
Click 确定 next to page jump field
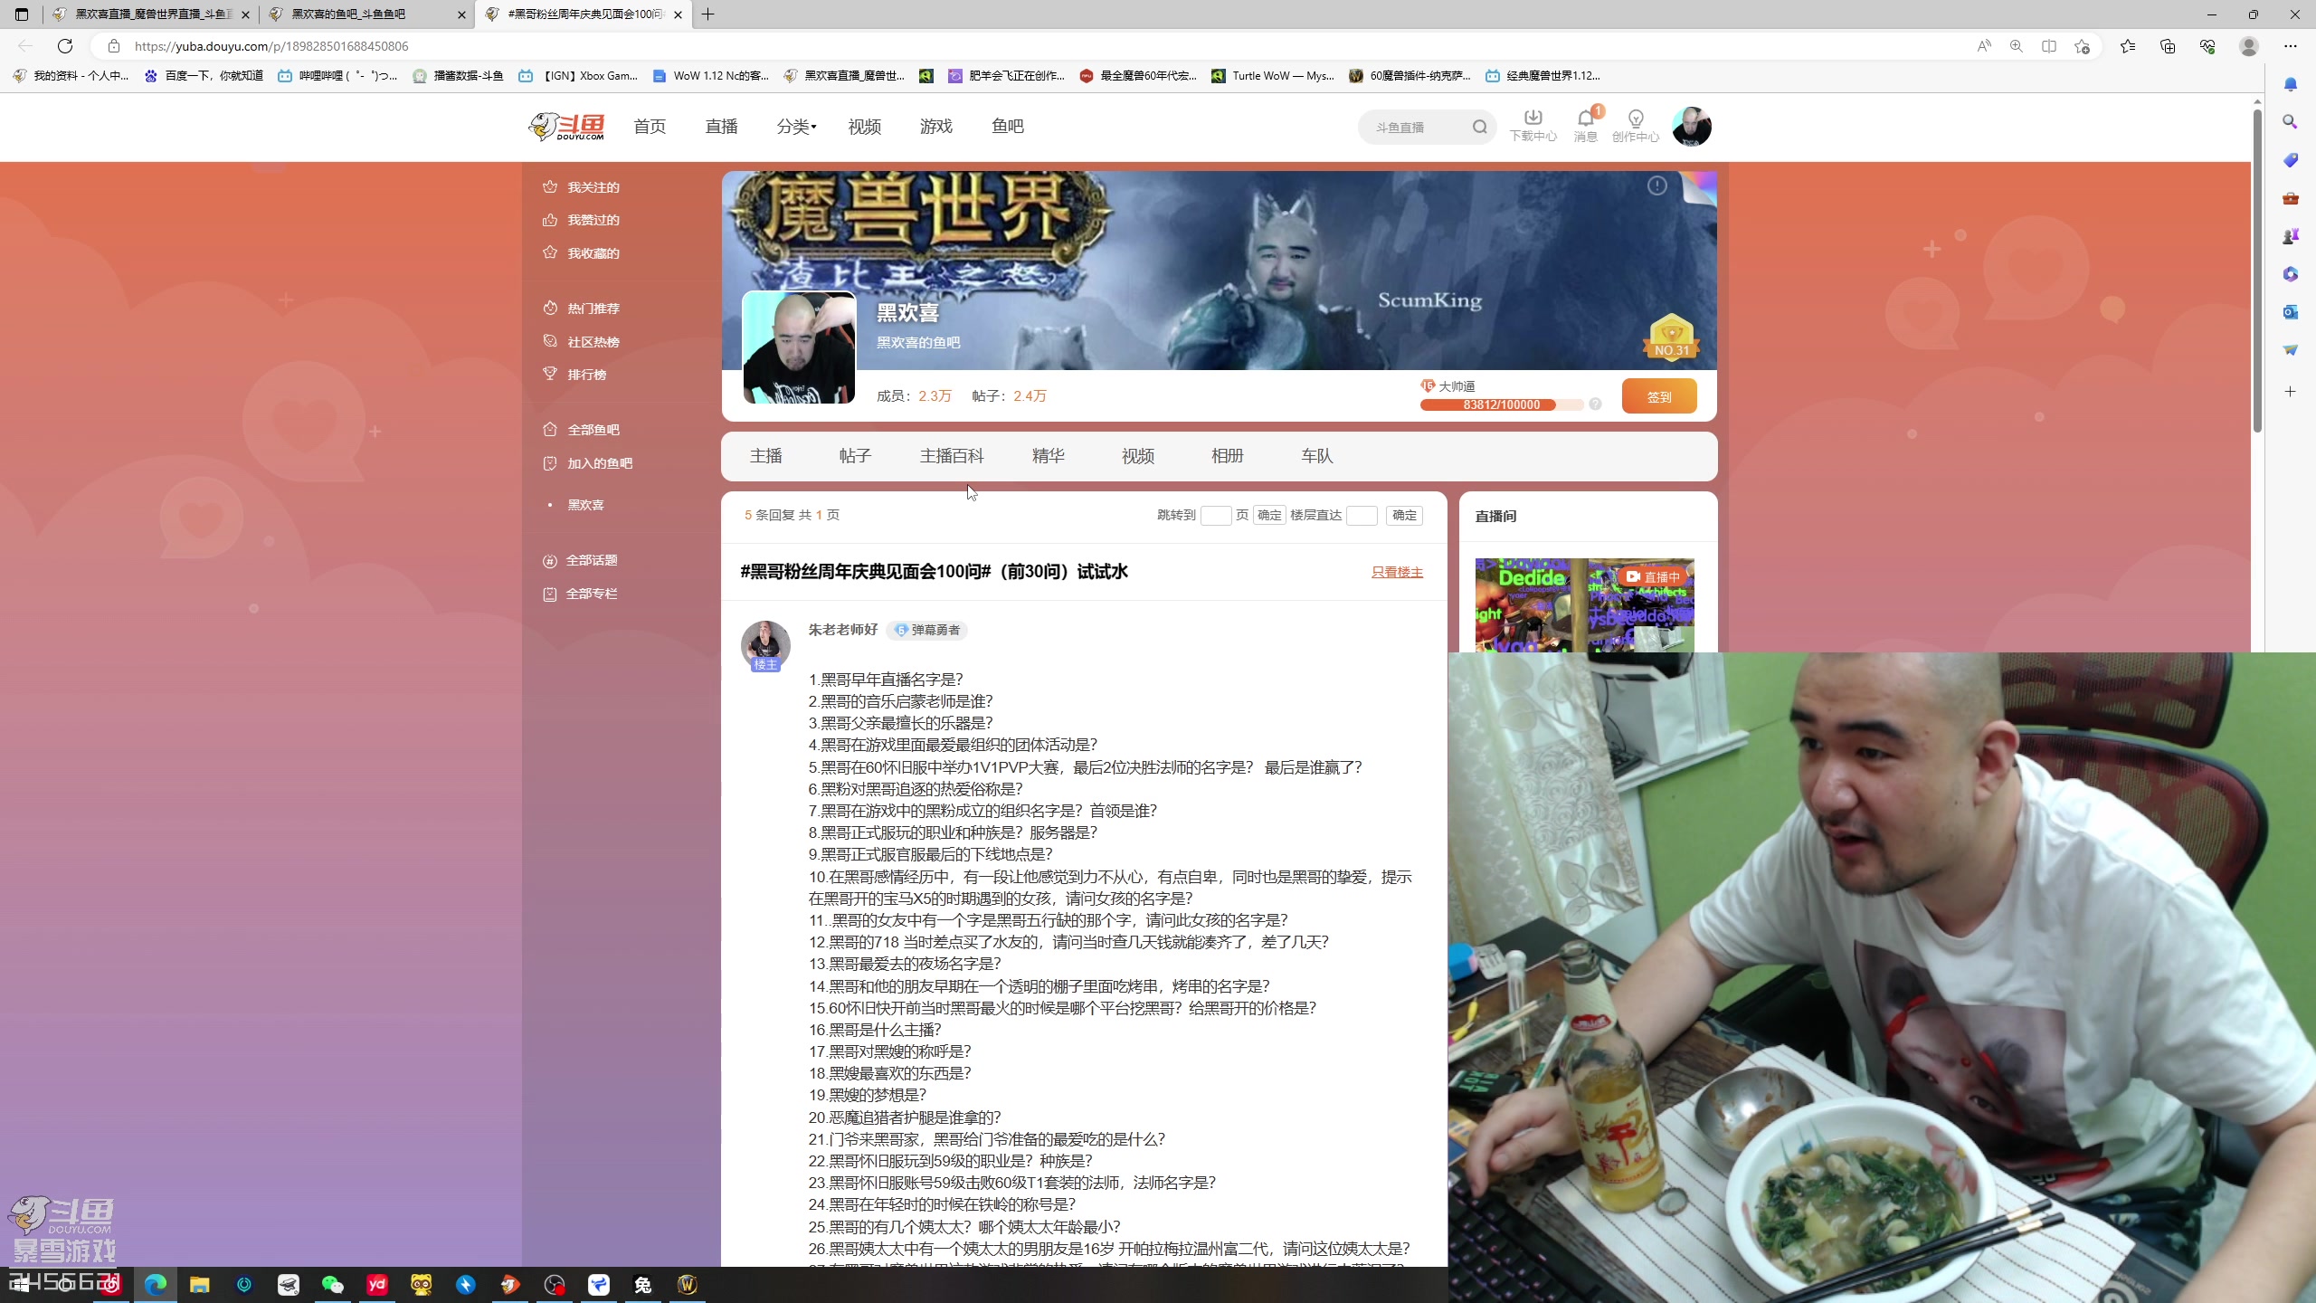[x=1269, y=515]
